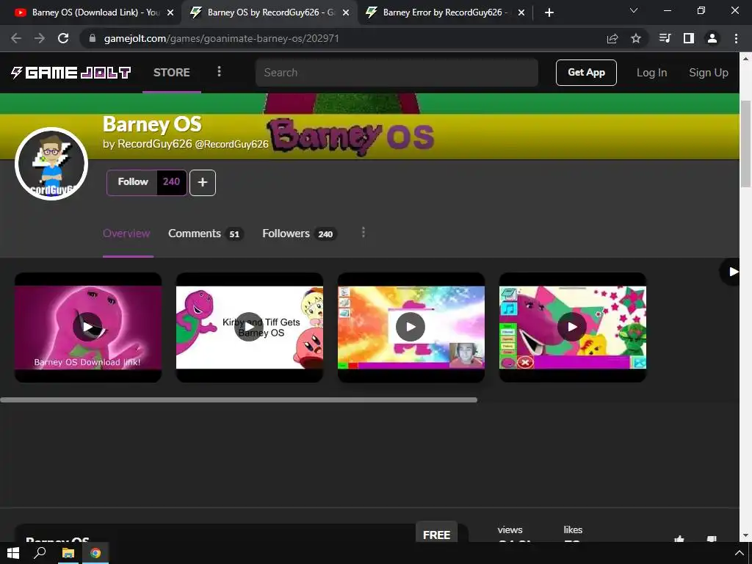The height and width of the screenshot is (564, 752).
Task: Focus the Game Jolt Search field
Action: tap(397, 73)
